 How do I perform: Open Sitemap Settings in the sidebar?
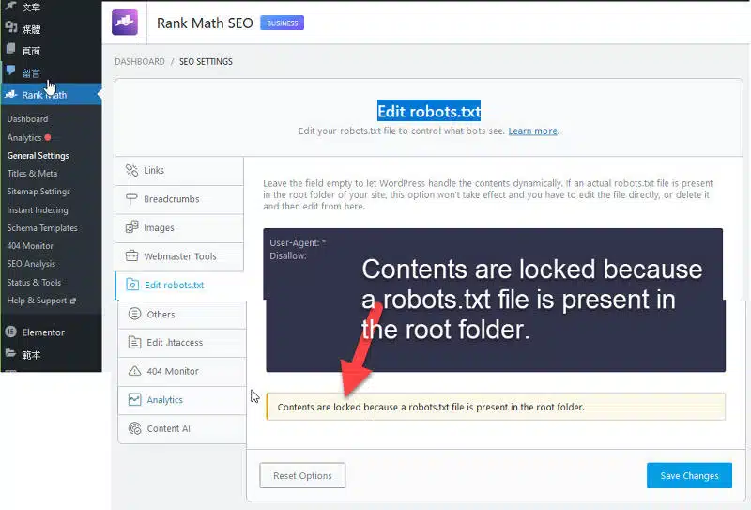tap(38, 192)
